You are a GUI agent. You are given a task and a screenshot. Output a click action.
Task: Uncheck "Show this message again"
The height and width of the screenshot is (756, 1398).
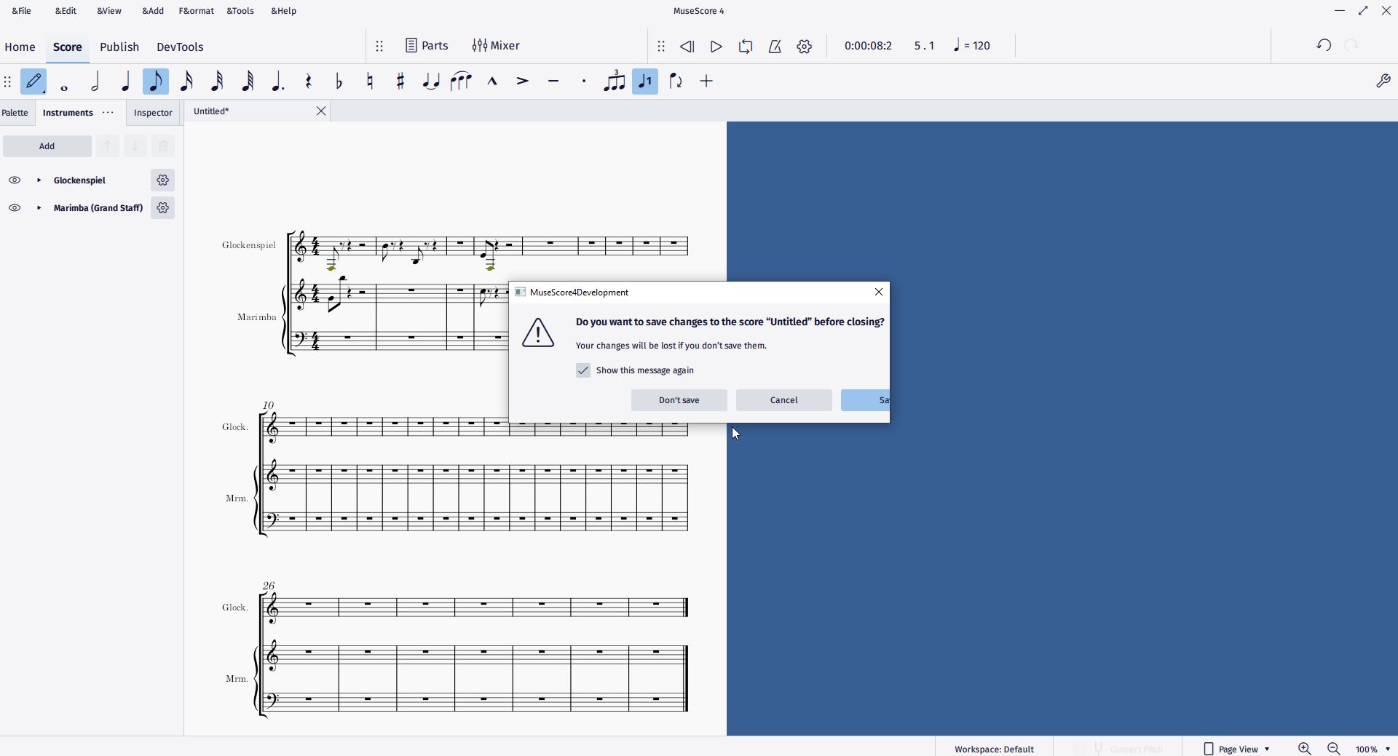coord(582,370)
